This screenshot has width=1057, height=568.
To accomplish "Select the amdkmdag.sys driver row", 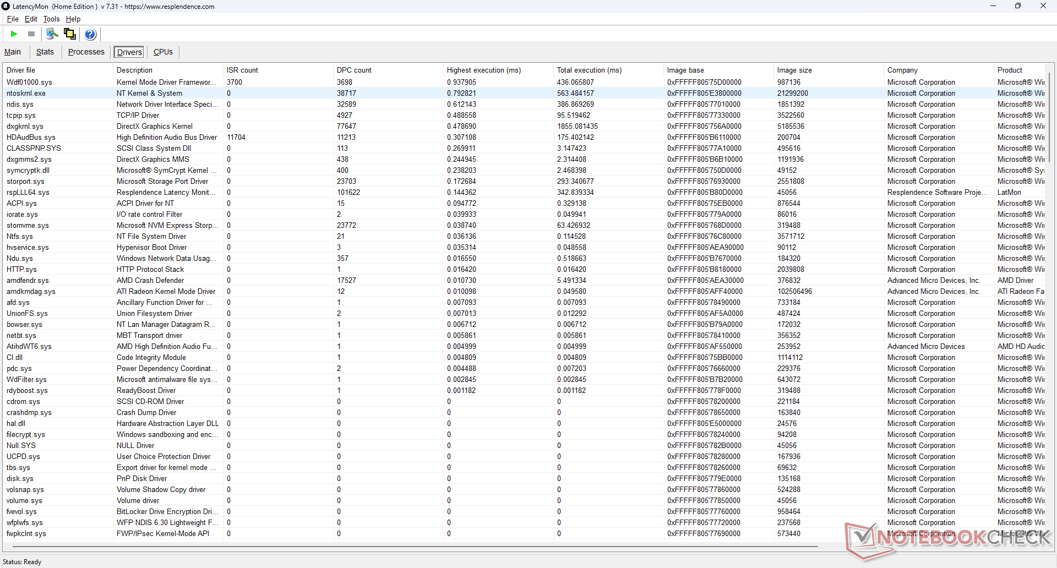I will click(31, 291).
